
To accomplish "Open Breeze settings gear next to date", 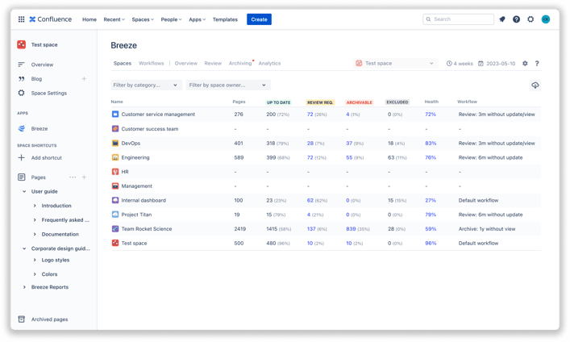I will click(525, 63).
